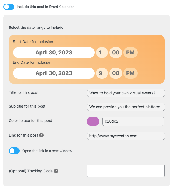Switch the start time PM selector
The width and height of the screenshot is (173, 190).
tap(131, 53)
